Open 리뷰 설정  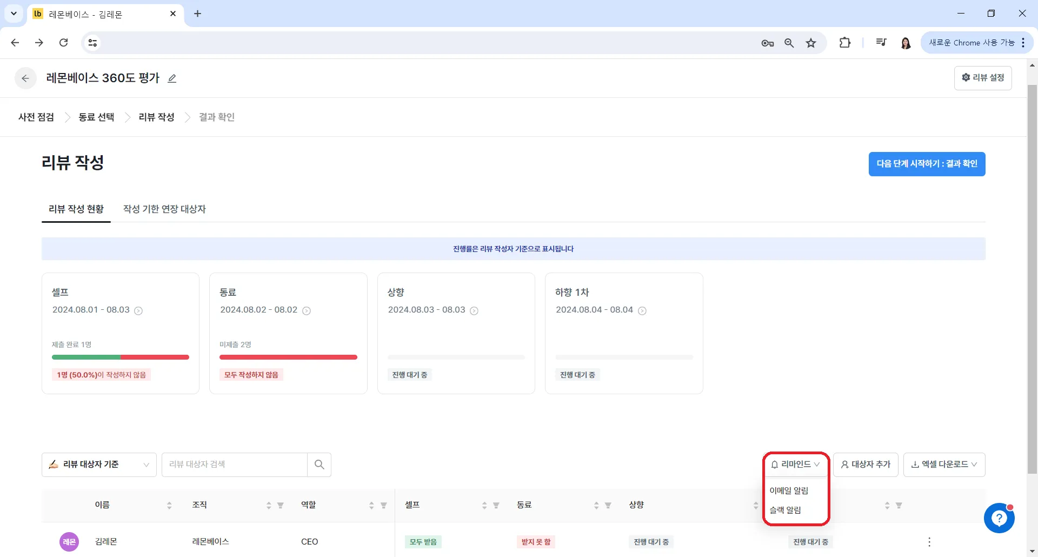(983, 78)
